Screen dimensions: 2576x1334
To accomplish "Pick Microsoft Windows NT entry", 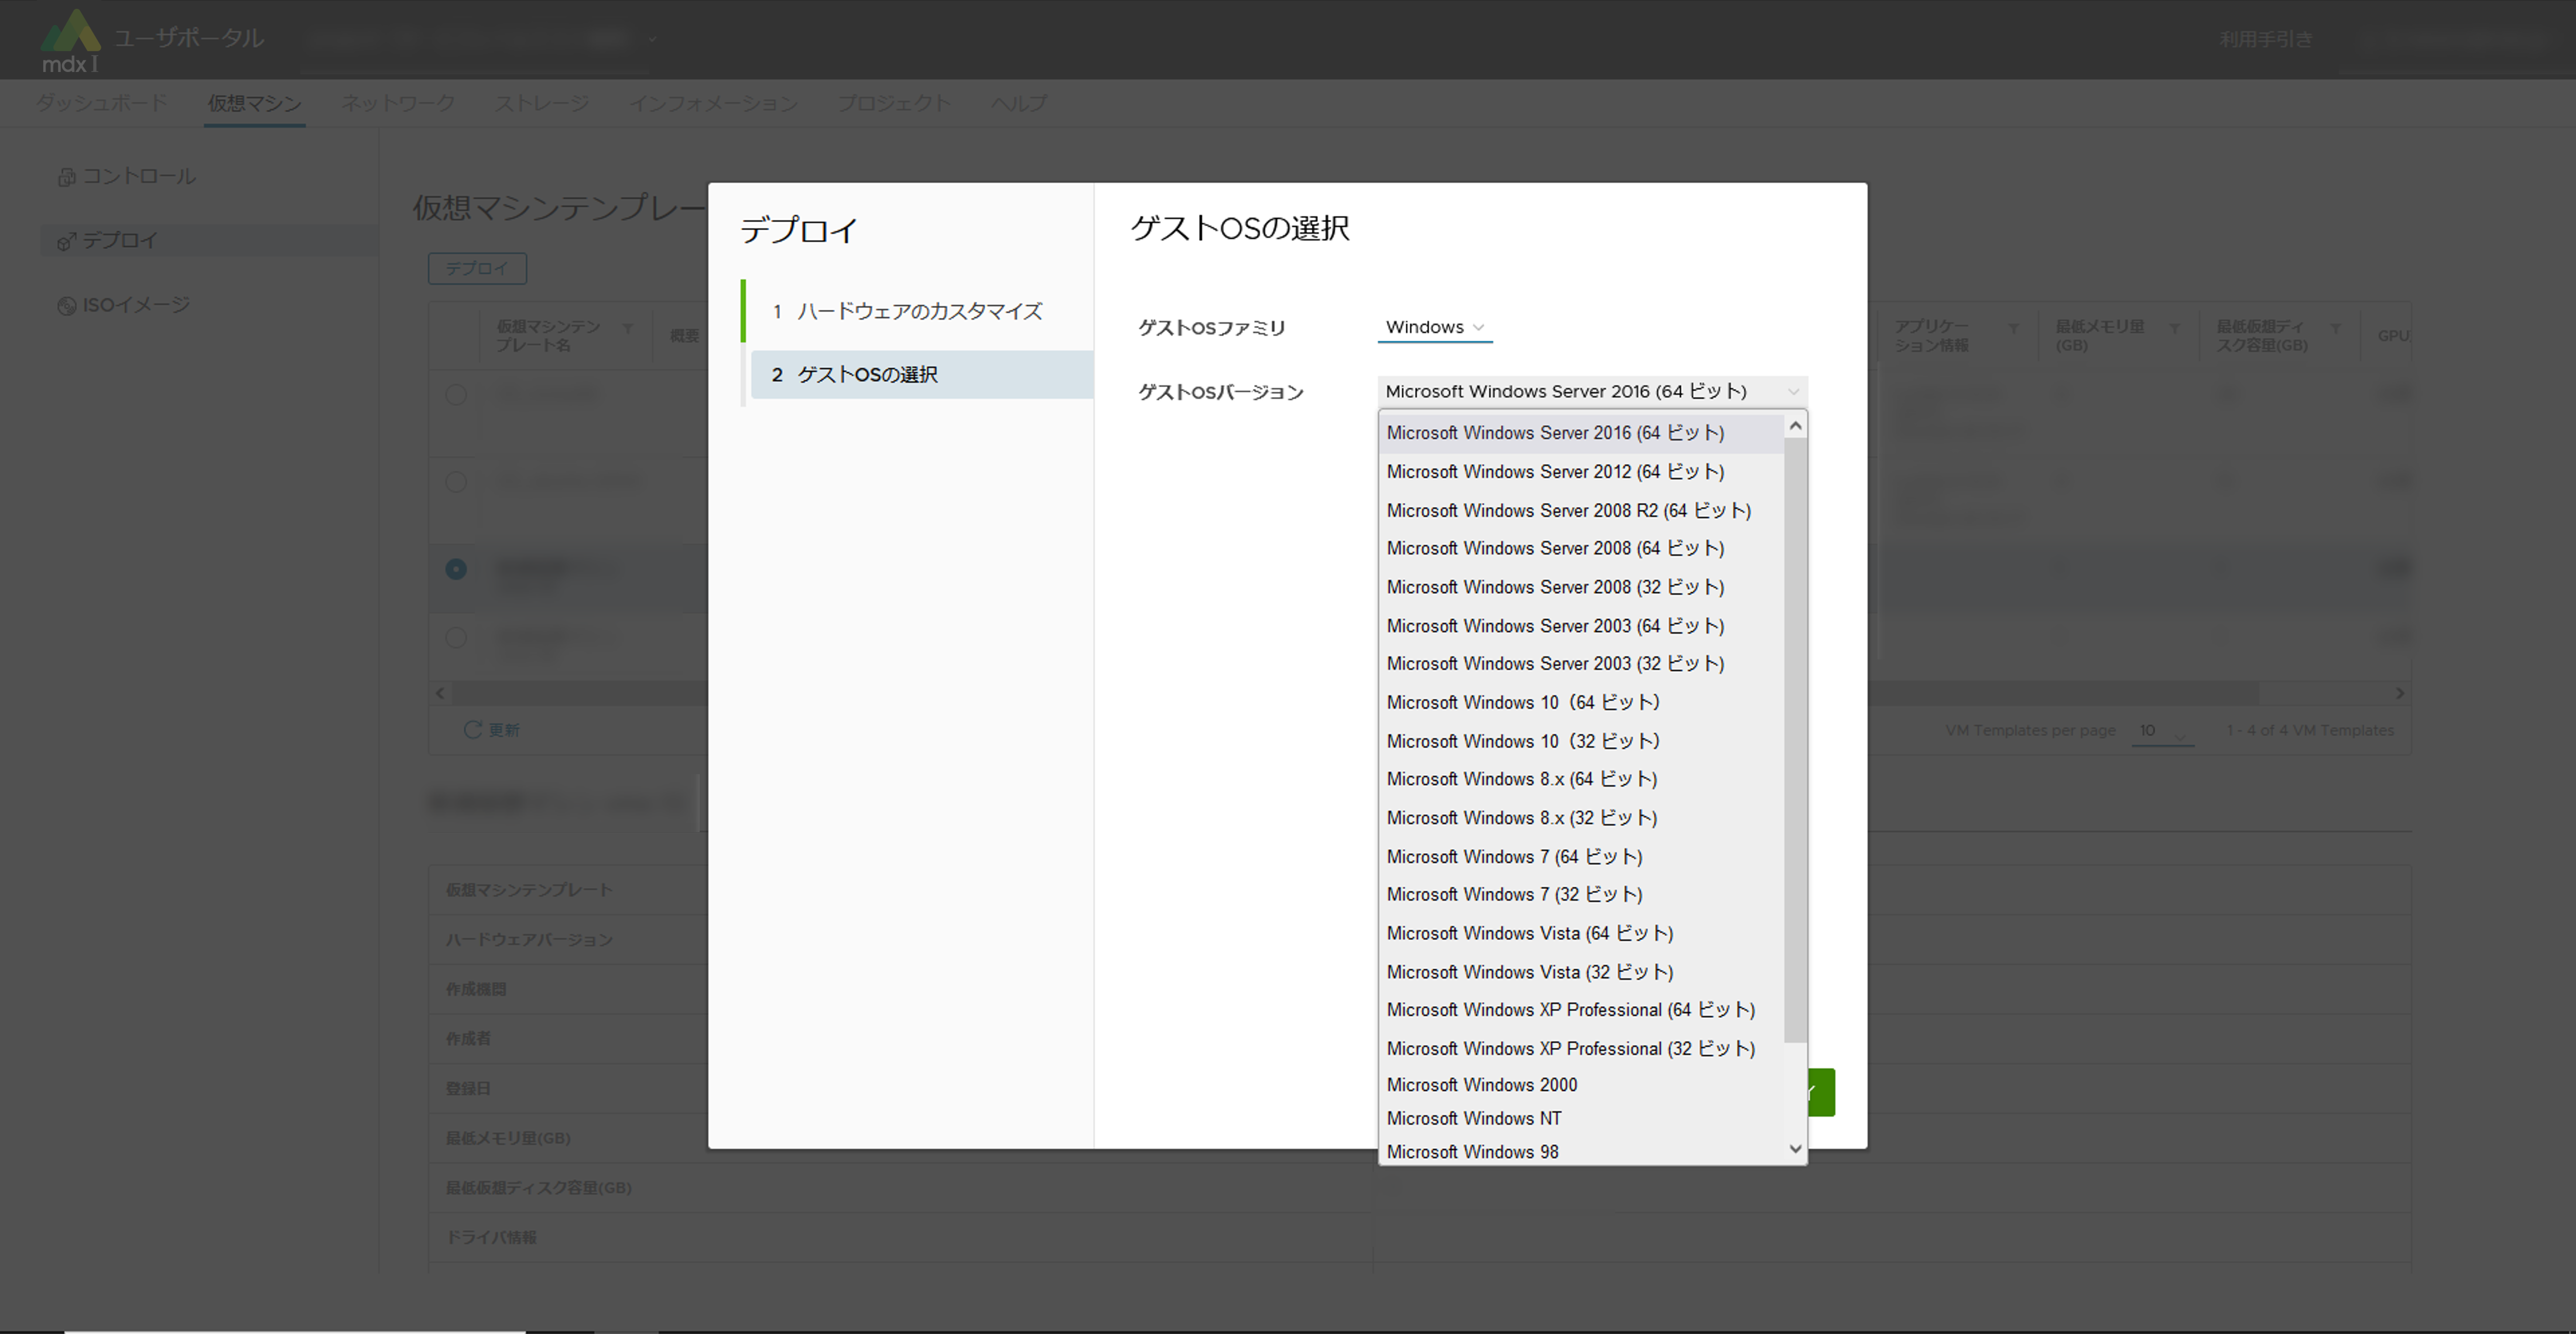I will click(1581, 1119).
